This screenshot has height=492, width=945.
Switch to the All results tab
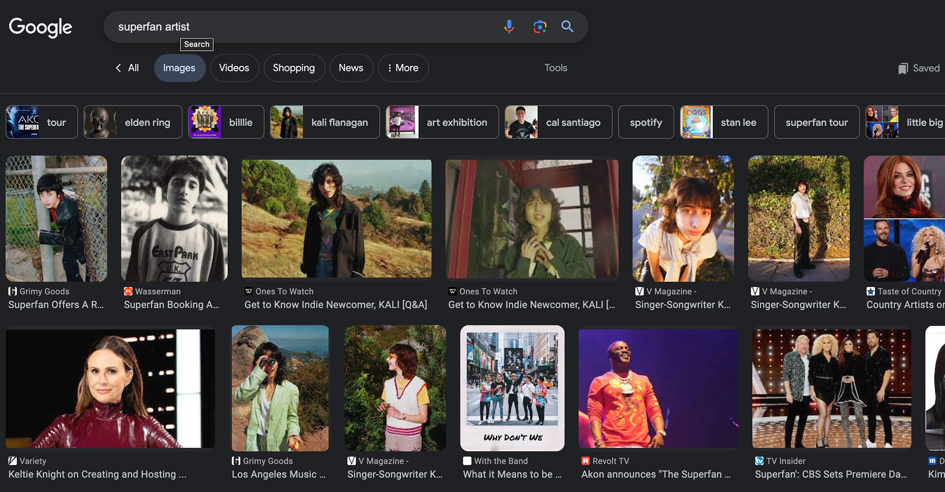point(127,68)
